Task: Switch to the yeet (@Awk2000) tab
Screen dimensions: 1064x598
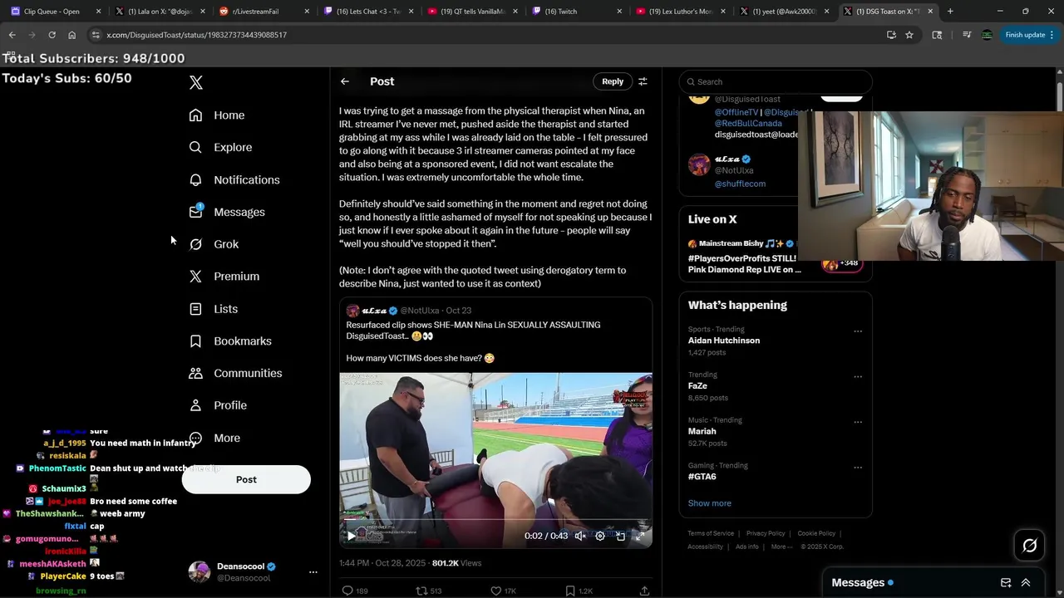Action: click(784, 12)
